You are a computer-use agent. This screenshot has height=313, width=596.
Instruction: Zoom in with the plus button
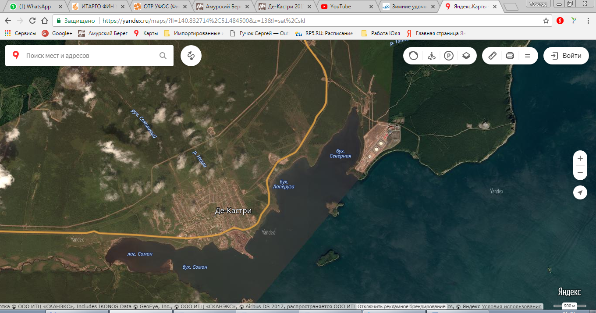point(580,158)
